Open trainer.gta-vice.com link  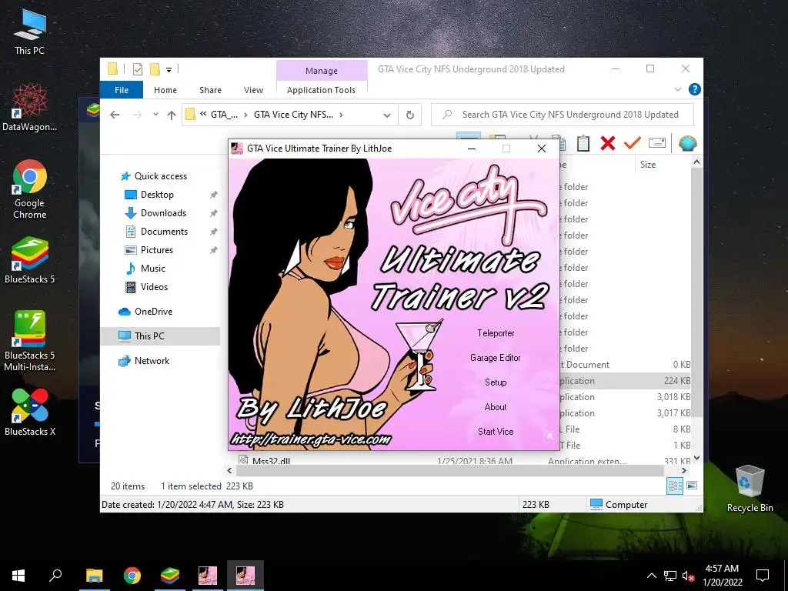pyautogui.click(x=311, y=439)
